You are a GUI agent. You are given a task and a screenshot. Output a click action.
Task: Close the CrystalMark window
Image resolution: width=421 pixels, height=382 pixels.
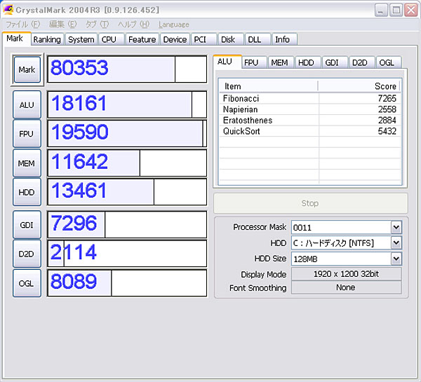click(411, 11)
